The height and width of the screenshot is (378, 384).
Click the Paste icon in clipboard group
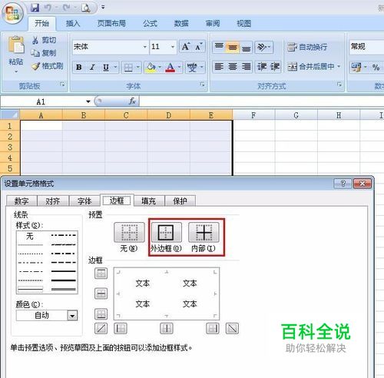pos(16,45)
